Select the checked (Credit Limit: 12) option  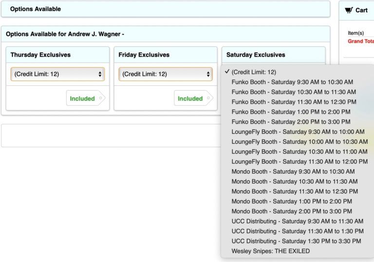[298, 72]
